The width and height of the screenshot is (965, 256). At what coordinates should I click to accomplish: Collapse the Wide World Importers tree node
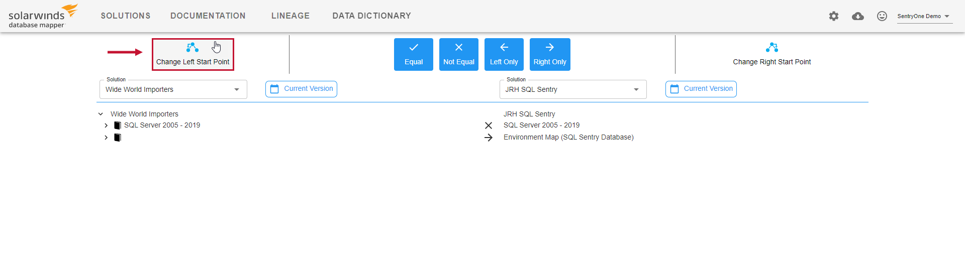(x=101, y=114)
